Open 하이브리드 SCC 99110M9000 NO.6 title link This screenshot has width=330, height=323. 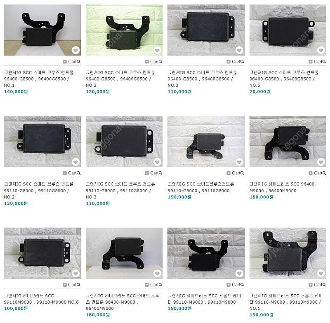click(x=41, y=299)
